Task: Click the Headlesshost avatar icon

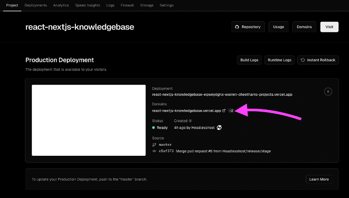Action: [x=219, y=128]
